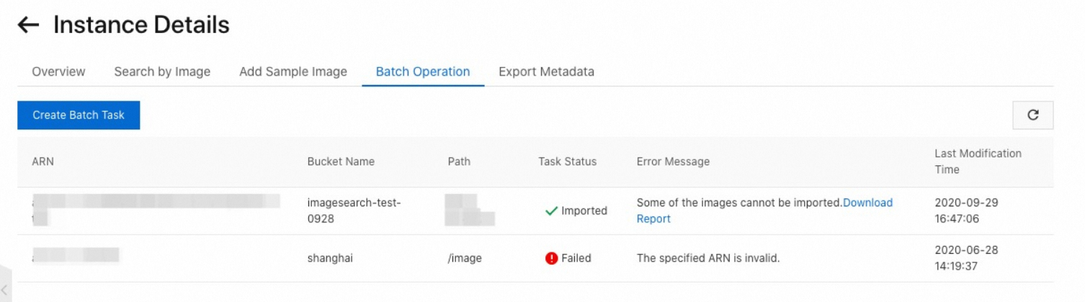1085x302 pixels.
Task: Click the /image path cell
Action: pyautogui.click(x=465, y=258)
